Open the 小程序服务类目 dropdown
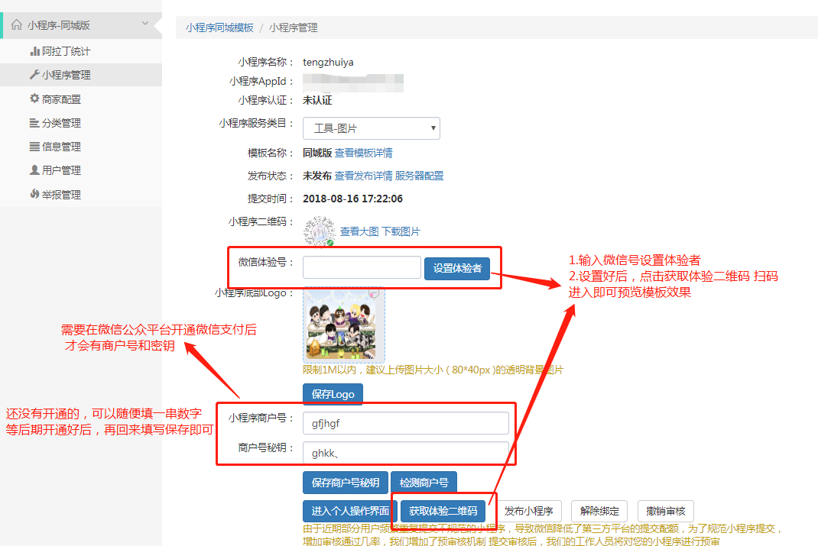818x546 pixels. (371, 128)
